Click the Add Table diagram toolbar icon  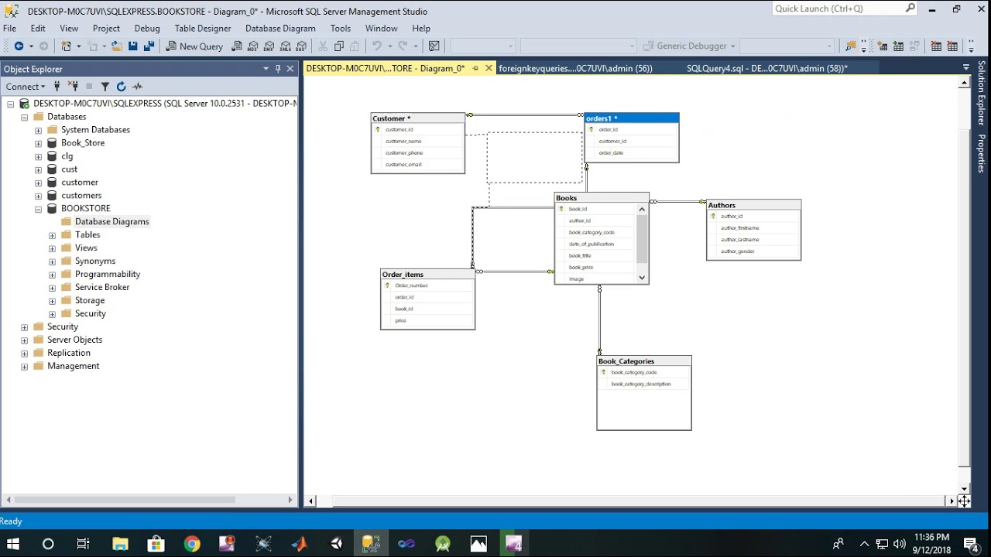[x=900, y=46]
